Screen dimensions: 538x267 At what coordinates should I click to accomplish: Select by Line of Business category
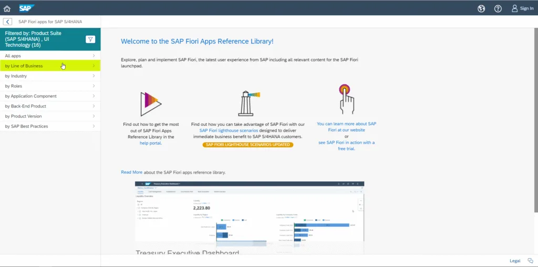coord(50,66)
